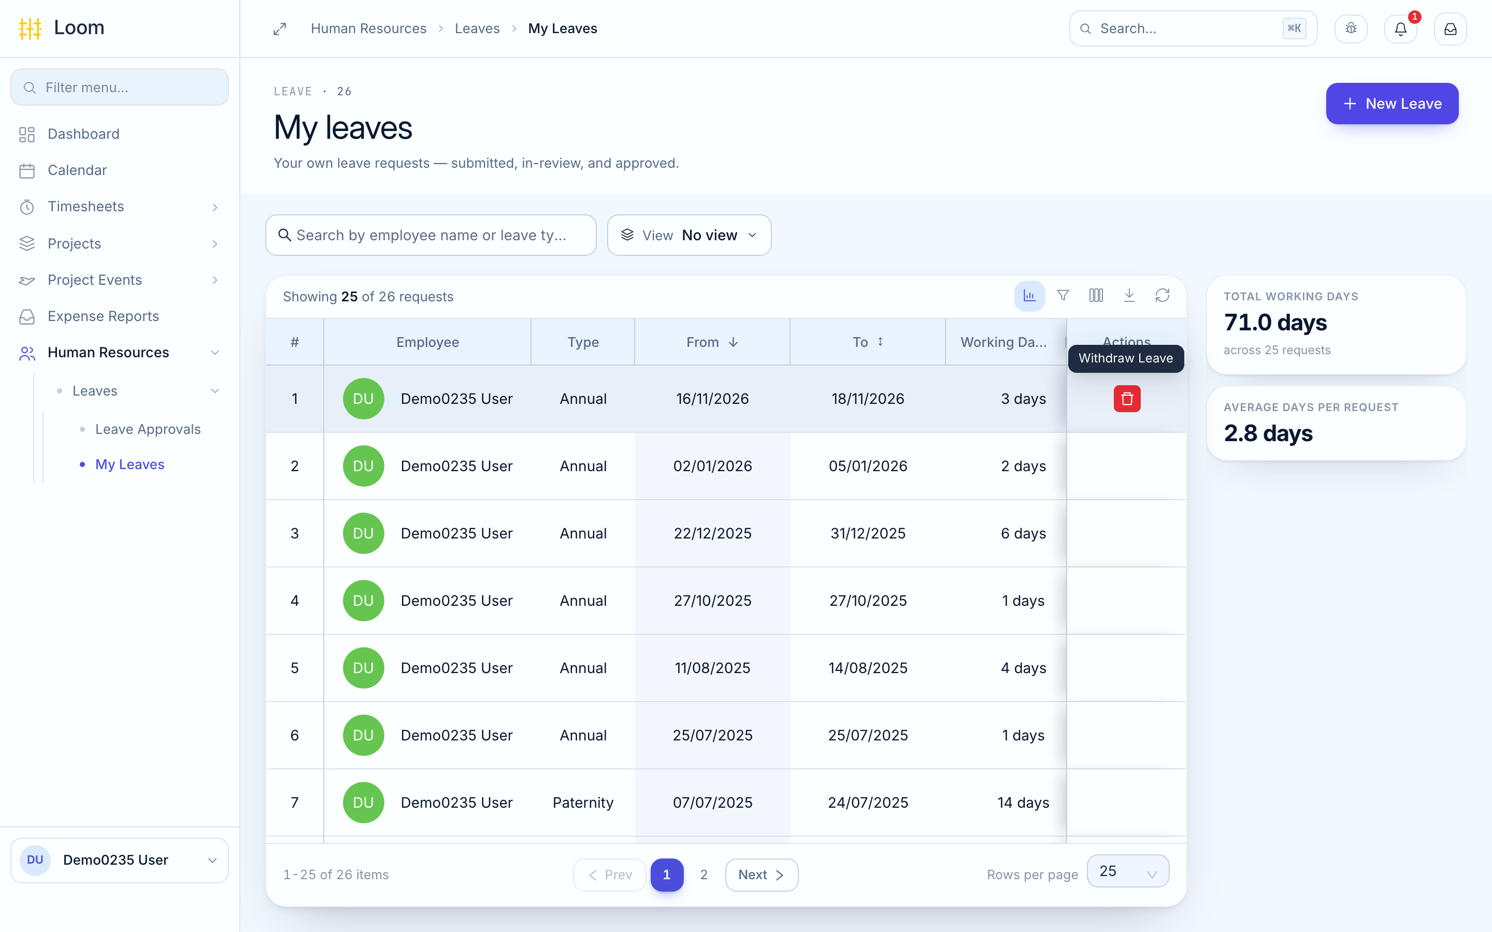The height and width of the screenshot is (932, 1492).
Task: Select page 1 button
Action: point(666,875)
